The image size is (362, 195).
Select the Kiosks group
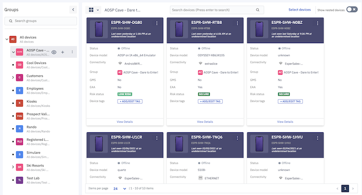click(x=32, y=101)
